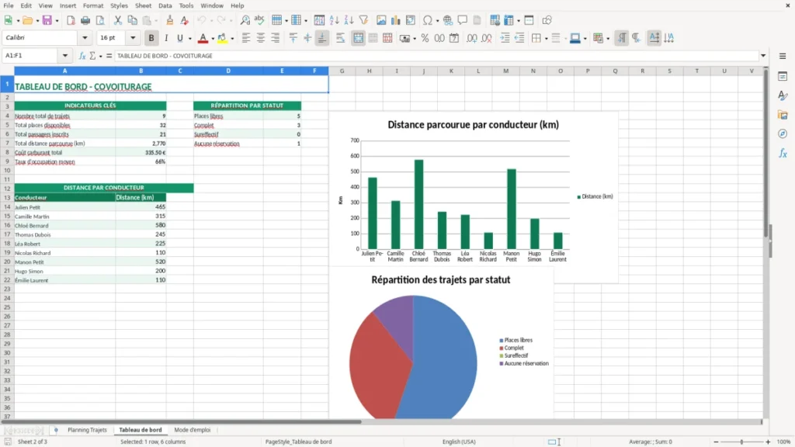Open the Font Name dropdown
The width and height of the screenshot is (795, 447).
pyautogui.click(x=85, y=37)
